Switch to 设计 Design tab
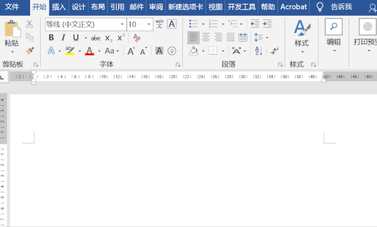 (78, 7)
